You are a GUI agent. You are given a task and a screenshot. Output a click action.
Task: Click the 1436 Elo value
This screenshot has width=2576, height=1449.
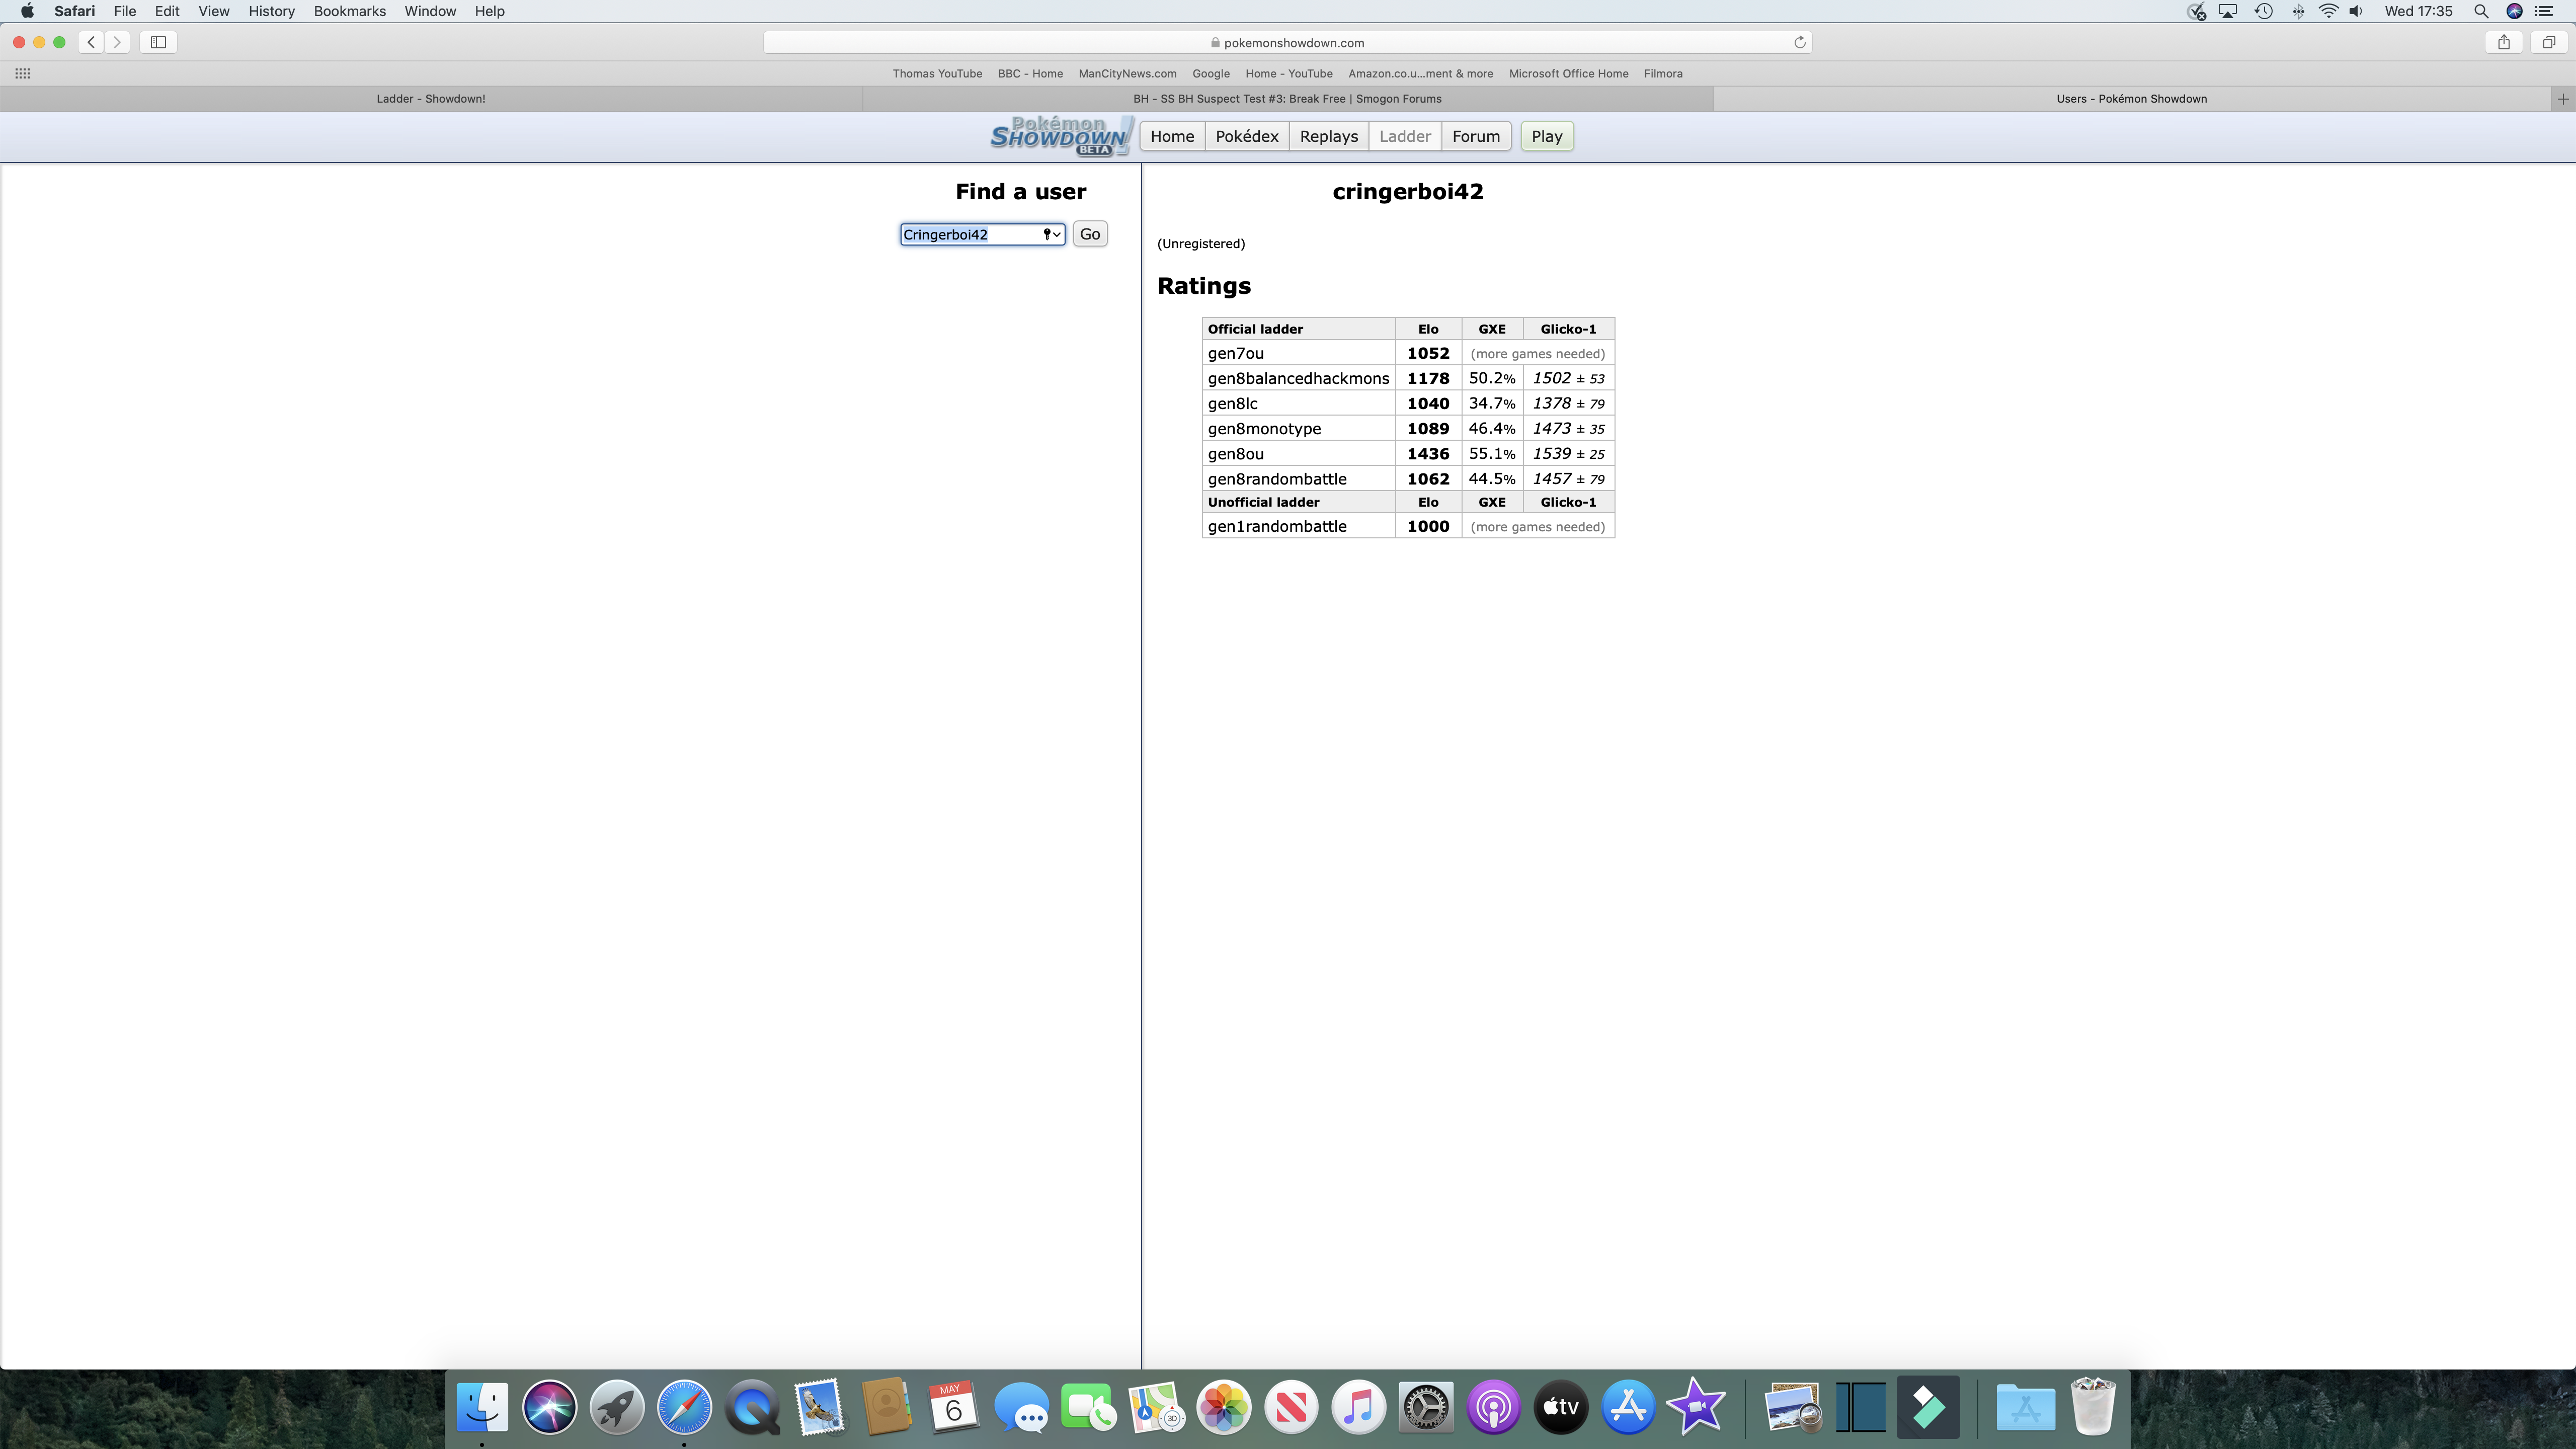point(1428,453)
